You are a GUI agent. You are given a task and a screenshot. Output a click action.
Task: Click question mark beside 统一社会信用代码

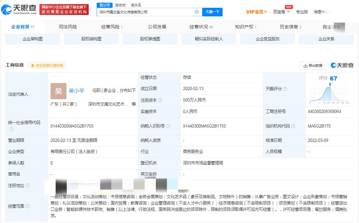[x=11, y=129]
